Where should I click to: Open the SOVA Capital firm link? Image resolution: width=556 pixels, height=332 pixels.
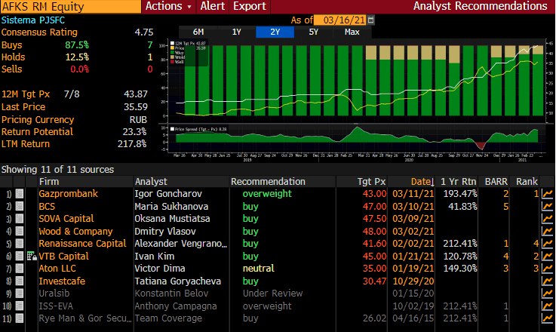pos(66,219)
